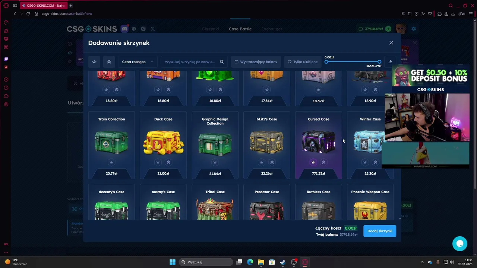Select the Train Collection case
The height and width of the screenshot is (268, 477).
click(x=111, y=145)
